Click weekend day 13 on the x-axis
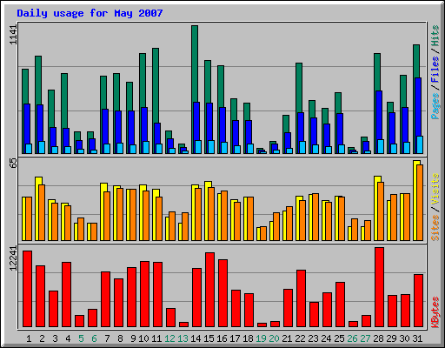This screenshot has width=445, height=348. (x=183, y=338)
